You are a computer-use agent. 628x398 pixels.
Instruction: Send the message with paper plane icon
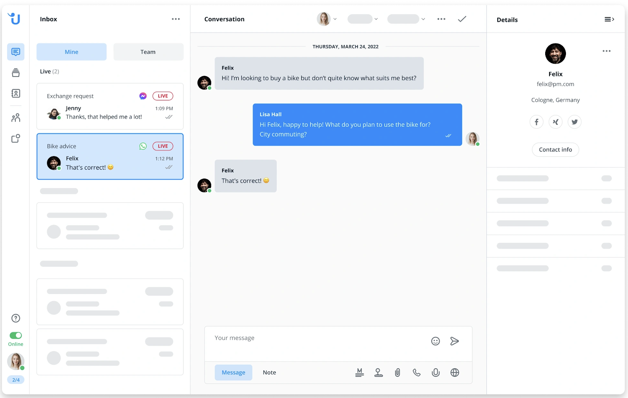pos(455,341)
